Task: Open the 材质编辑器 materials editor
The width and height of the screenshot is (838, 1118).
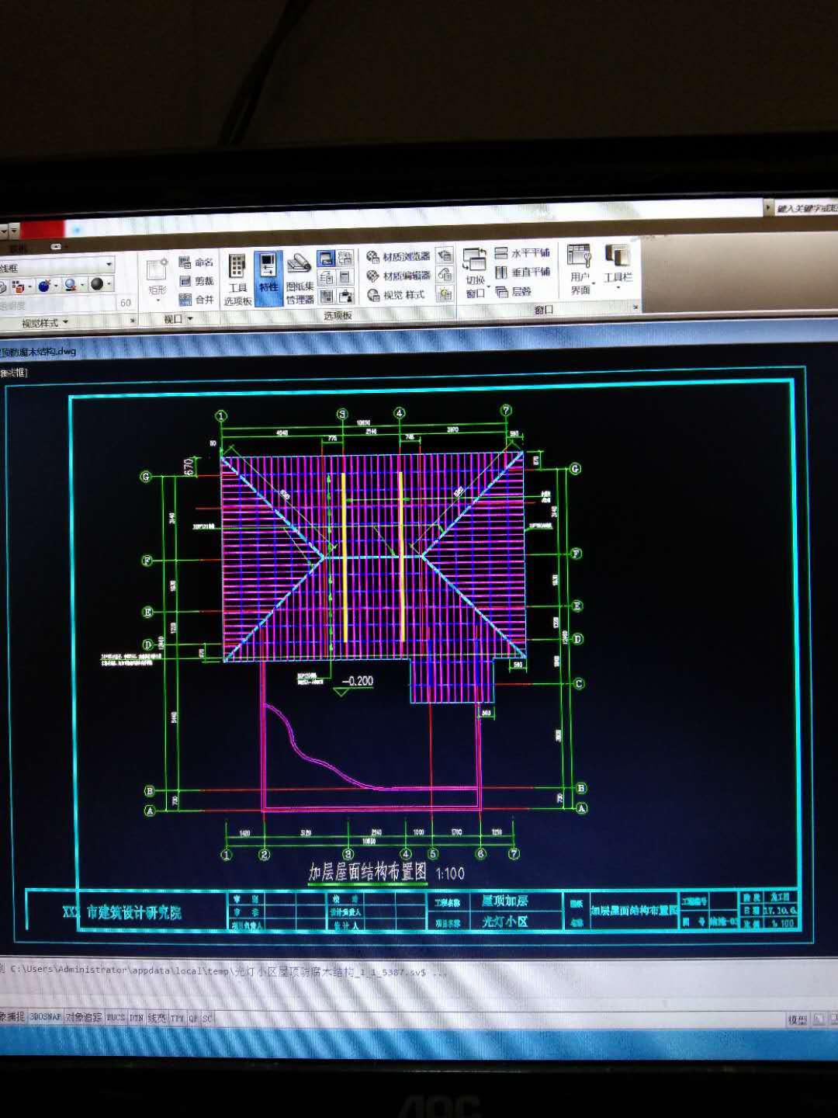Action: point(398,276)
